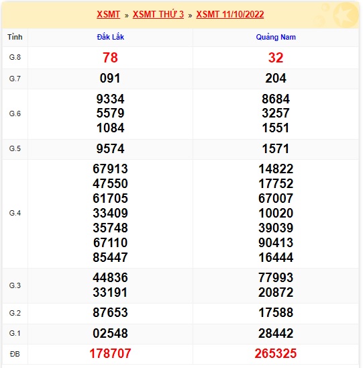Open the XSMT breadcrumb link
The width and height of the screenshot is (363, 368).
108,14
